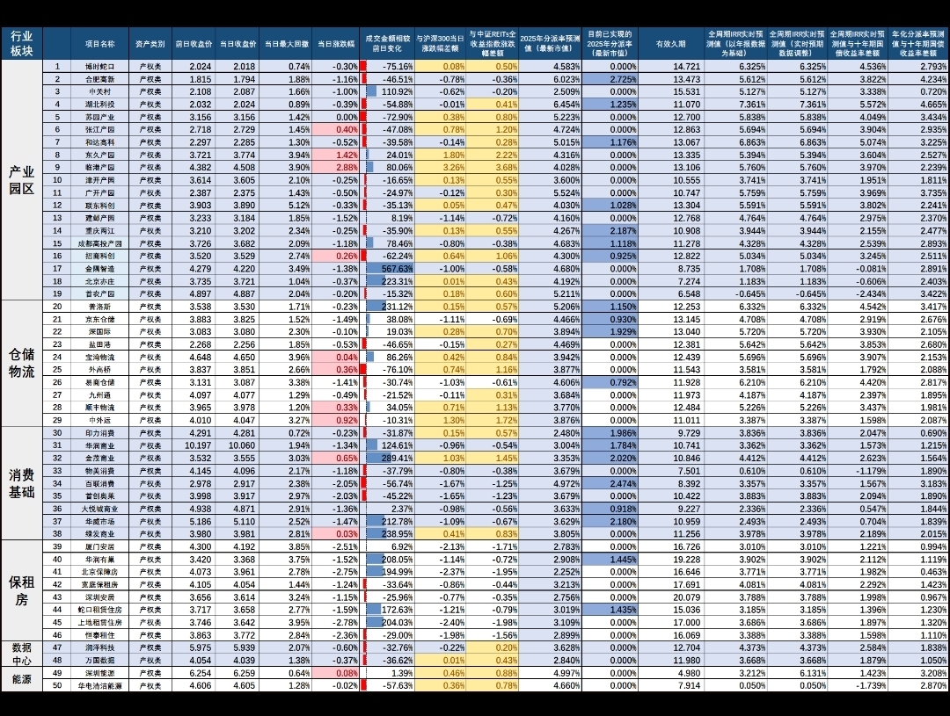This screenshot has width=950, height=716.
Task: Click the project name 京东仓储
Action: click(x=100, y=319)
